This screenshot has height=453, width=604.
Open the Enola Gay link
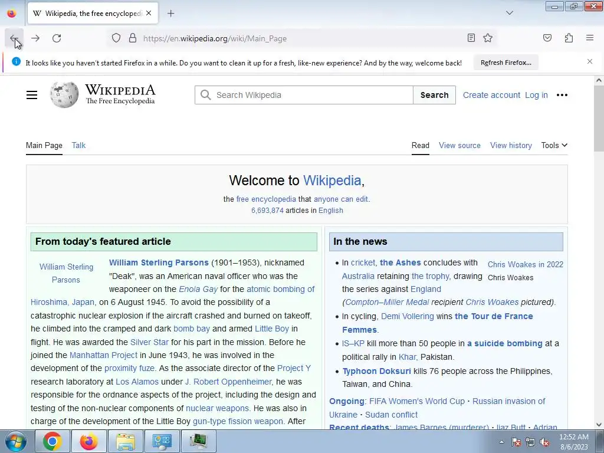pyautogui.click(x=198, y=289)
